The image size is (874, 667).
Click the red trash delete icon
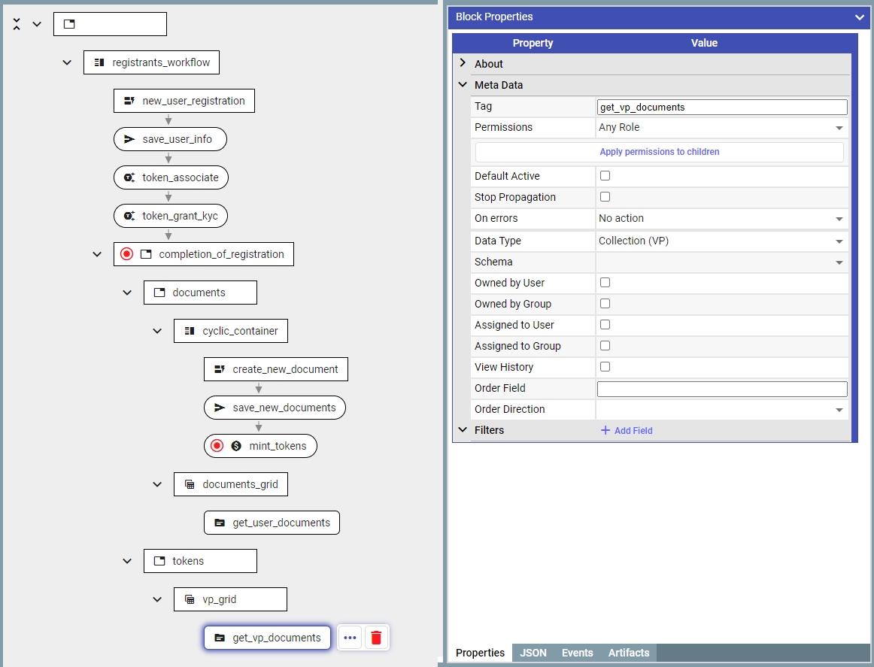[377, 638]
